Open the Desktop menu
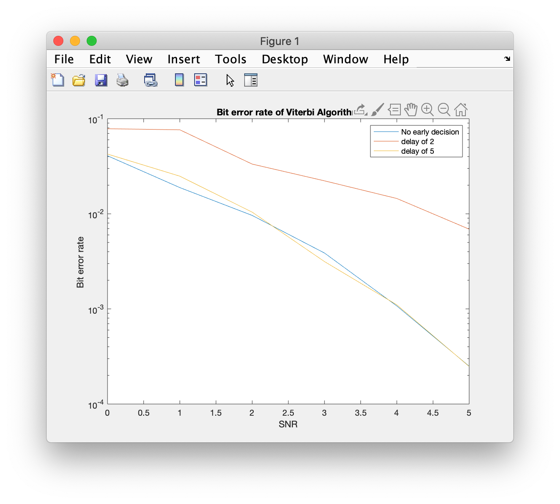 click(x=285, y=59)
